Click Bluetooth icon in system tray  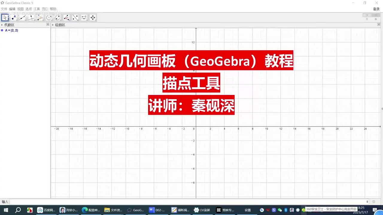286,210
